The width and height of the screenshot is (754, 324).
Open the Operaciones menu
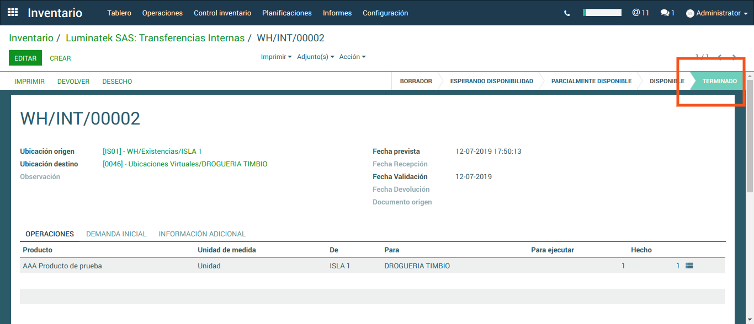[x=162, y=13]
